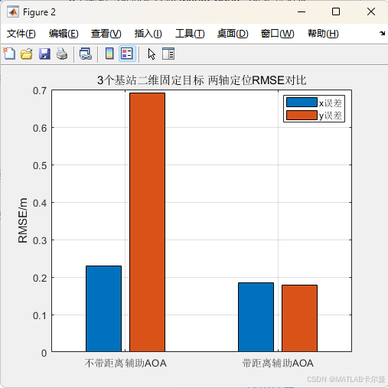This screenshot has width=388, height=388.
Task: Click the Link Plot toolbar icon
Action: tap(86, 54)
